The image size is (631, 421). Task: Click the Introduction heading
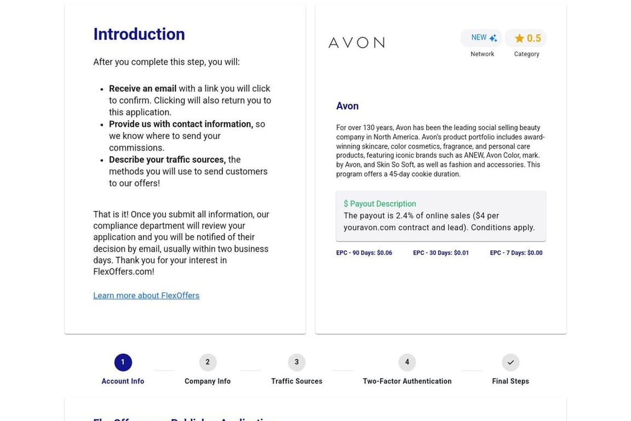coord(139,34)
